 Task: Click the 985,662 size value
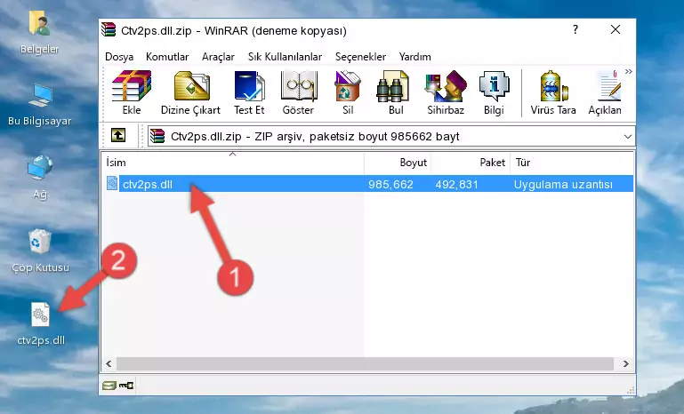(x=390, y=184)
